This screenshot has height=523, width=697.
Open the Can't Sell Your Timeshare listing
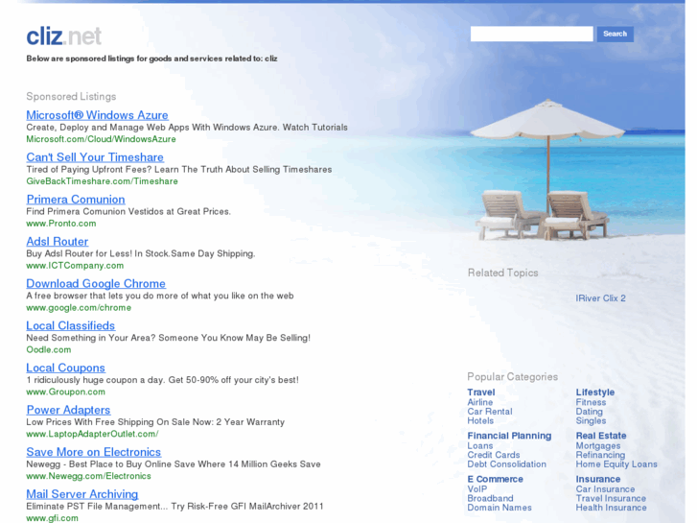tap(95, 157)
